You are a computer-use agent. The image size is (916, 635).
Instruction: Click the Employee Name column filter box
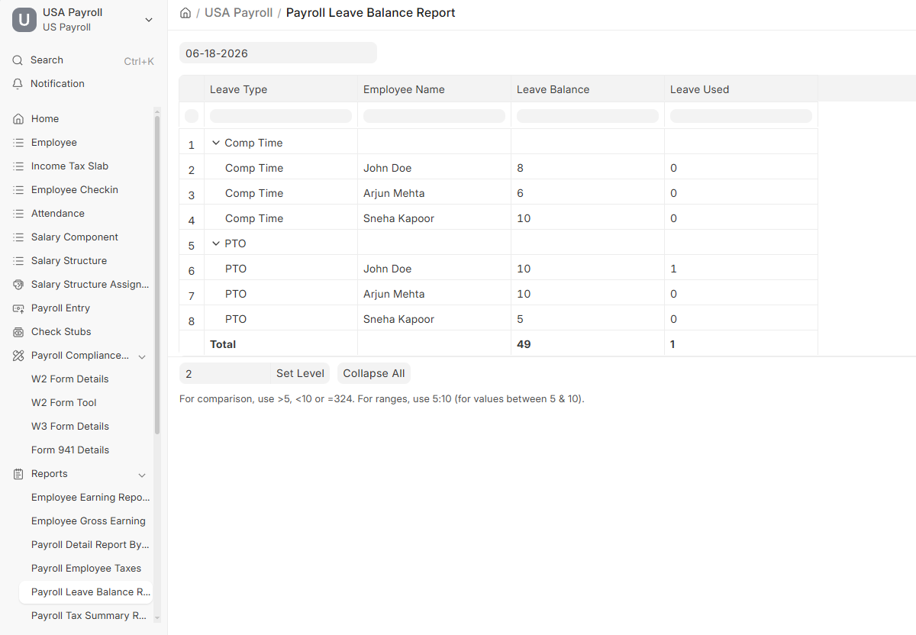point(434,116)
